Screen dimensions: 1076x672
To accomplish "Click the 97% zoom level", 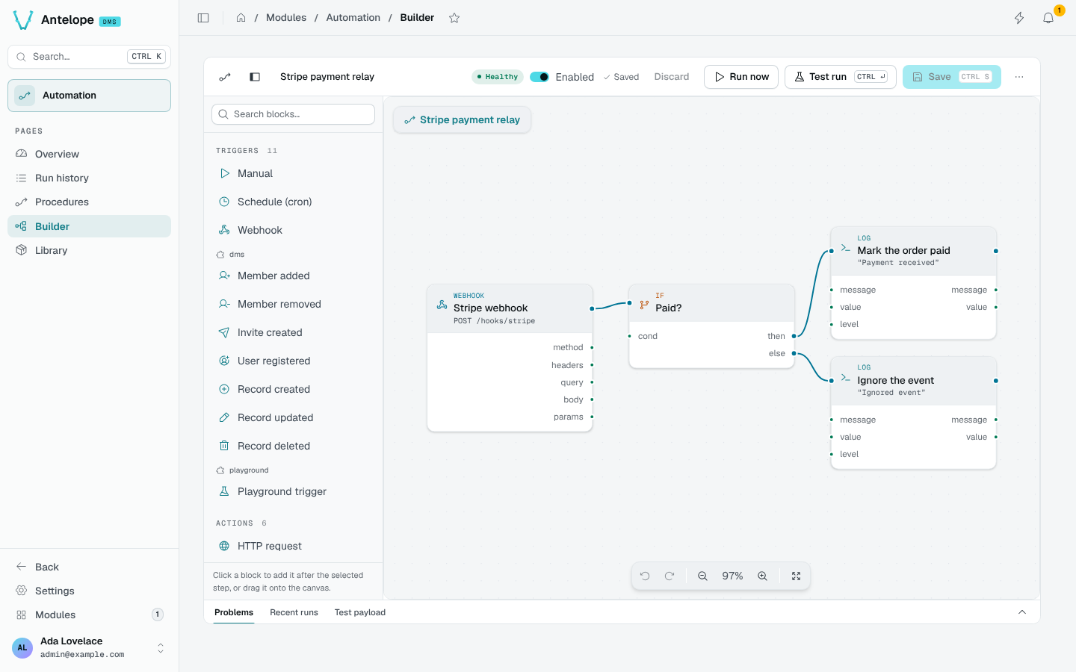I will point(732,576).
